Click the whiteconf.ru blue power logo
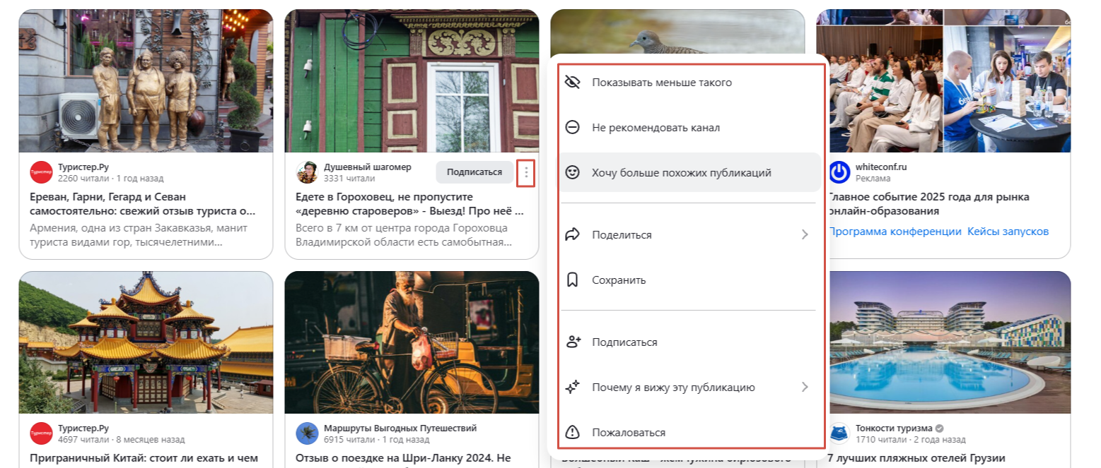 coord(839,172)
